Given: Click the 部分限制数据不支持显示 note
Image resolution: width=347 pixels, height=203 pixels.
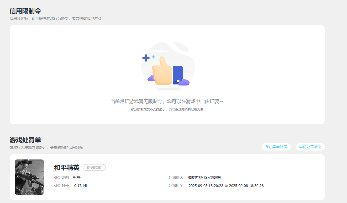Looking at the screenshot, I should (167, 109).
